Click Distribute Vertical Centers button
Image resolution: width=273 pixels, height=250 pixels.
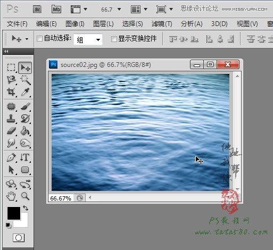click(x=261, y=39)
